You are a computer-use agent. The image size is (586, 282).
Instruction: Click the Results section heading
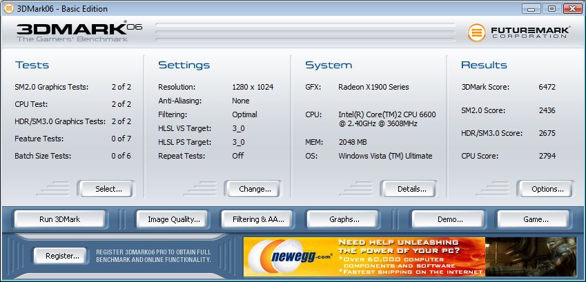tap(484, 65)
